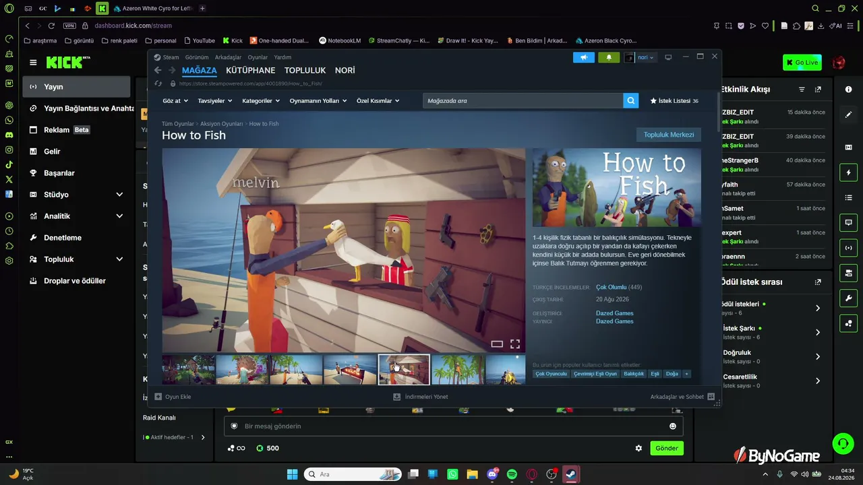Reload the Opera browser page
The height and width of the screenshot is (485, 863).
pos(51,26)
